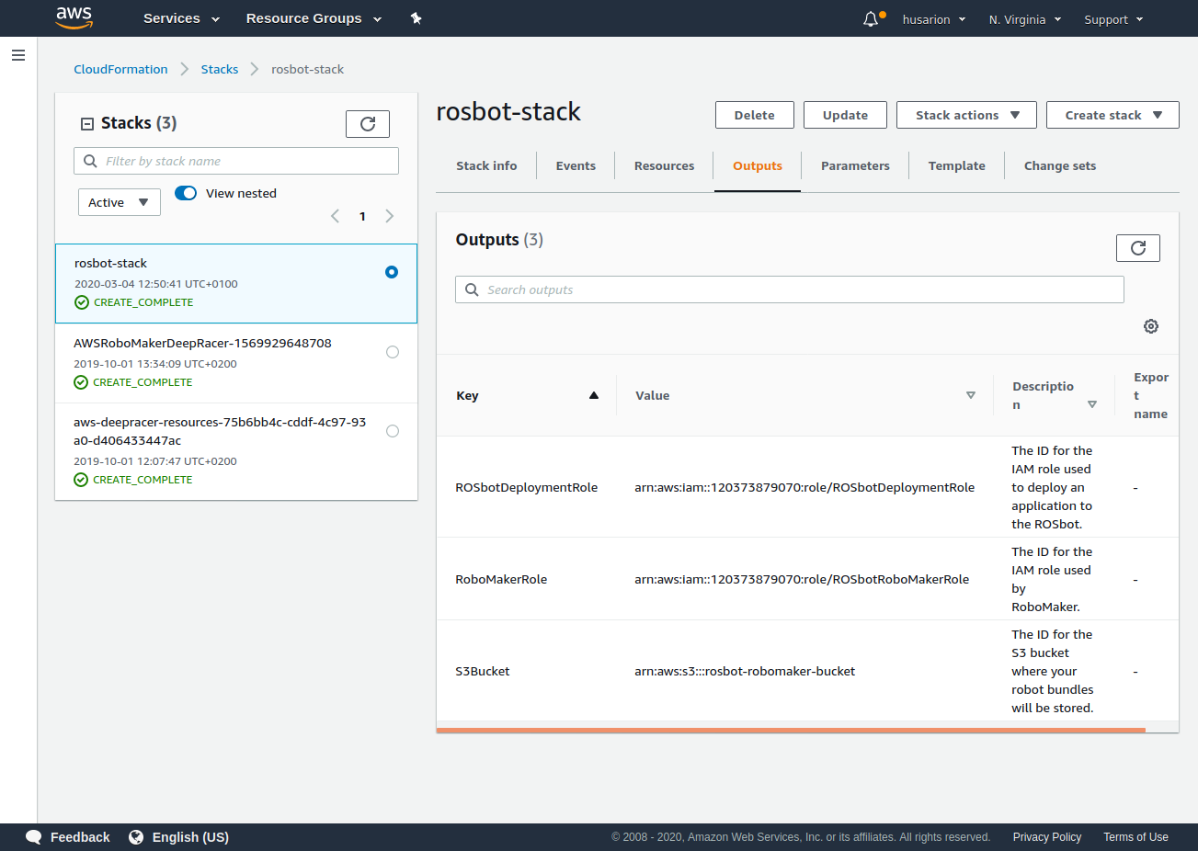Switch to the Resources tab
The width and height of the screenshot is (1198, 851).
(x=664, y=165)
